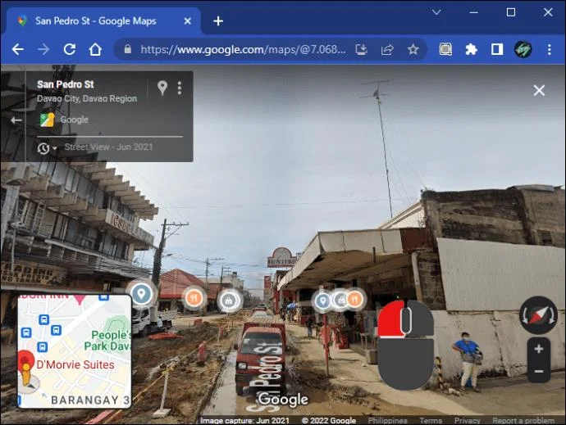566x425 pixels.
Task: Open the three-dot menu in the San Pedro St panel
Action: click(180, 88)
